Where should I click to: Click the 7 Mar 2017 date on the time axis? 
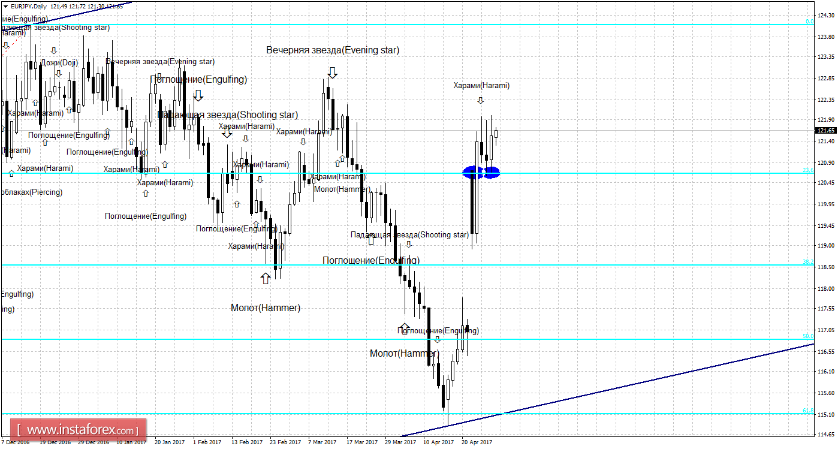[x=322, y=443]
